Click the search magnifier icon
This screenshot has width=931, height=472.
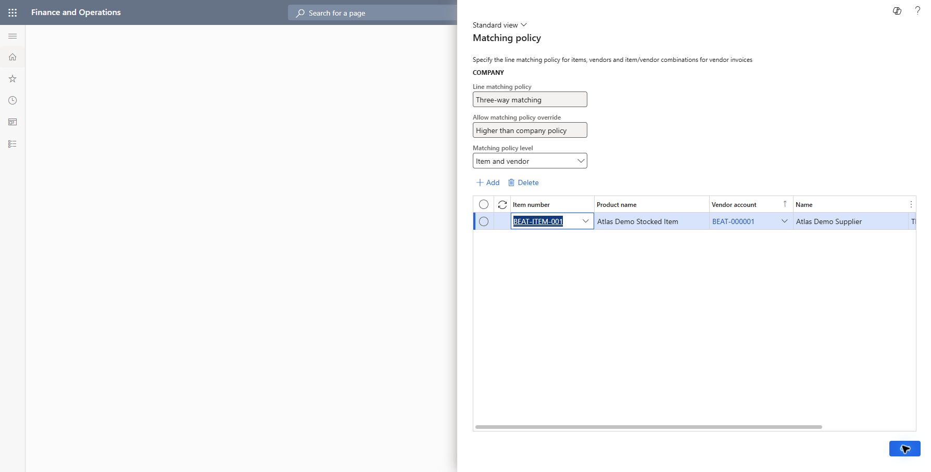pos(300,13)
